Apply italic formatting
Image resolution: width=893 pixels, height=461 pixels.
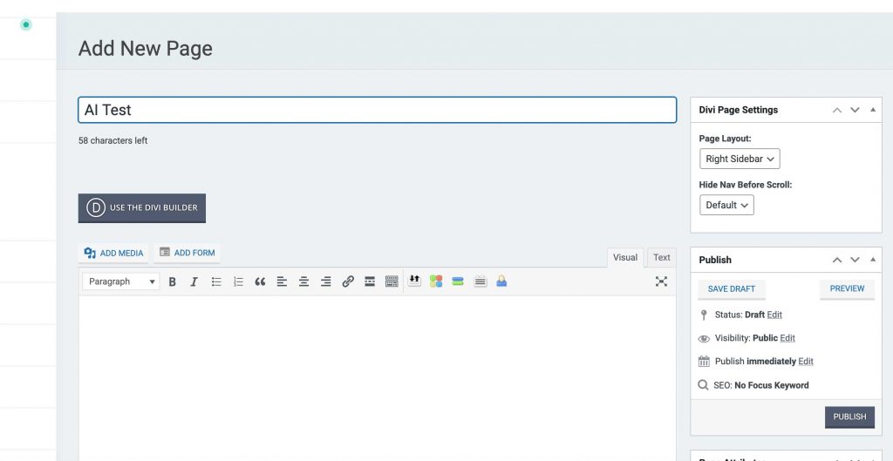[194, 281]
